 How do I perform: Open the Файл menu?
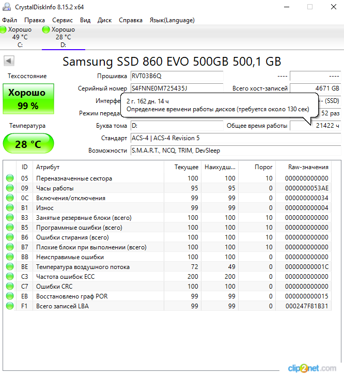(9, 20)
